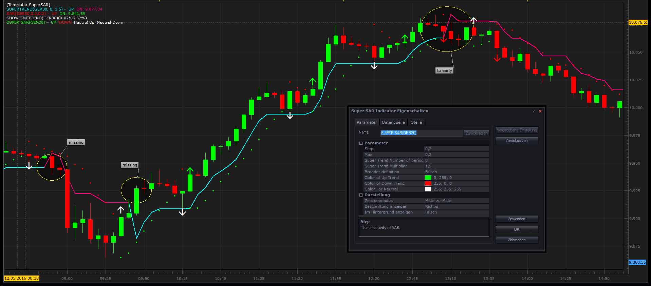The height and width of the screenshot is (286, 651).
Task: Click the Anwenden button
Action: coord(517,219)
